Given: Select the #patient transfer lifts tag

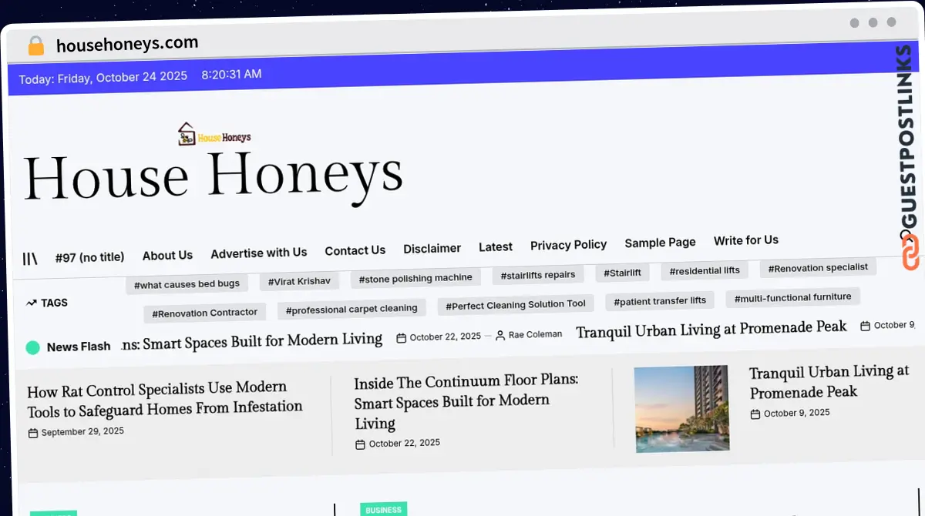Looking at the screenshot, I should [660, 301].
